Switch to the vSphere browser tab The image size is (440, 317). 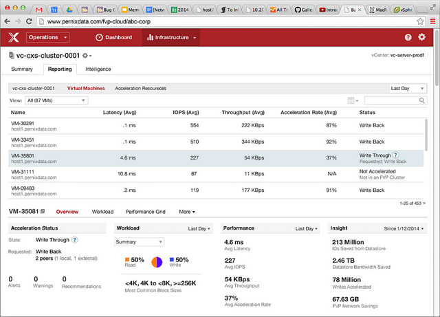coord(403,10)
